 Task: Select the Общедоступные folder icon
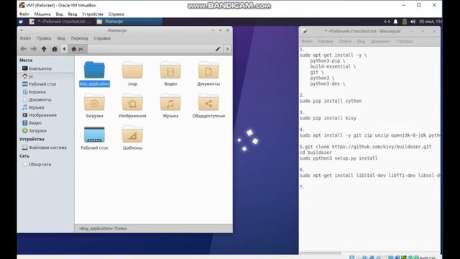[x=208, y=102]
